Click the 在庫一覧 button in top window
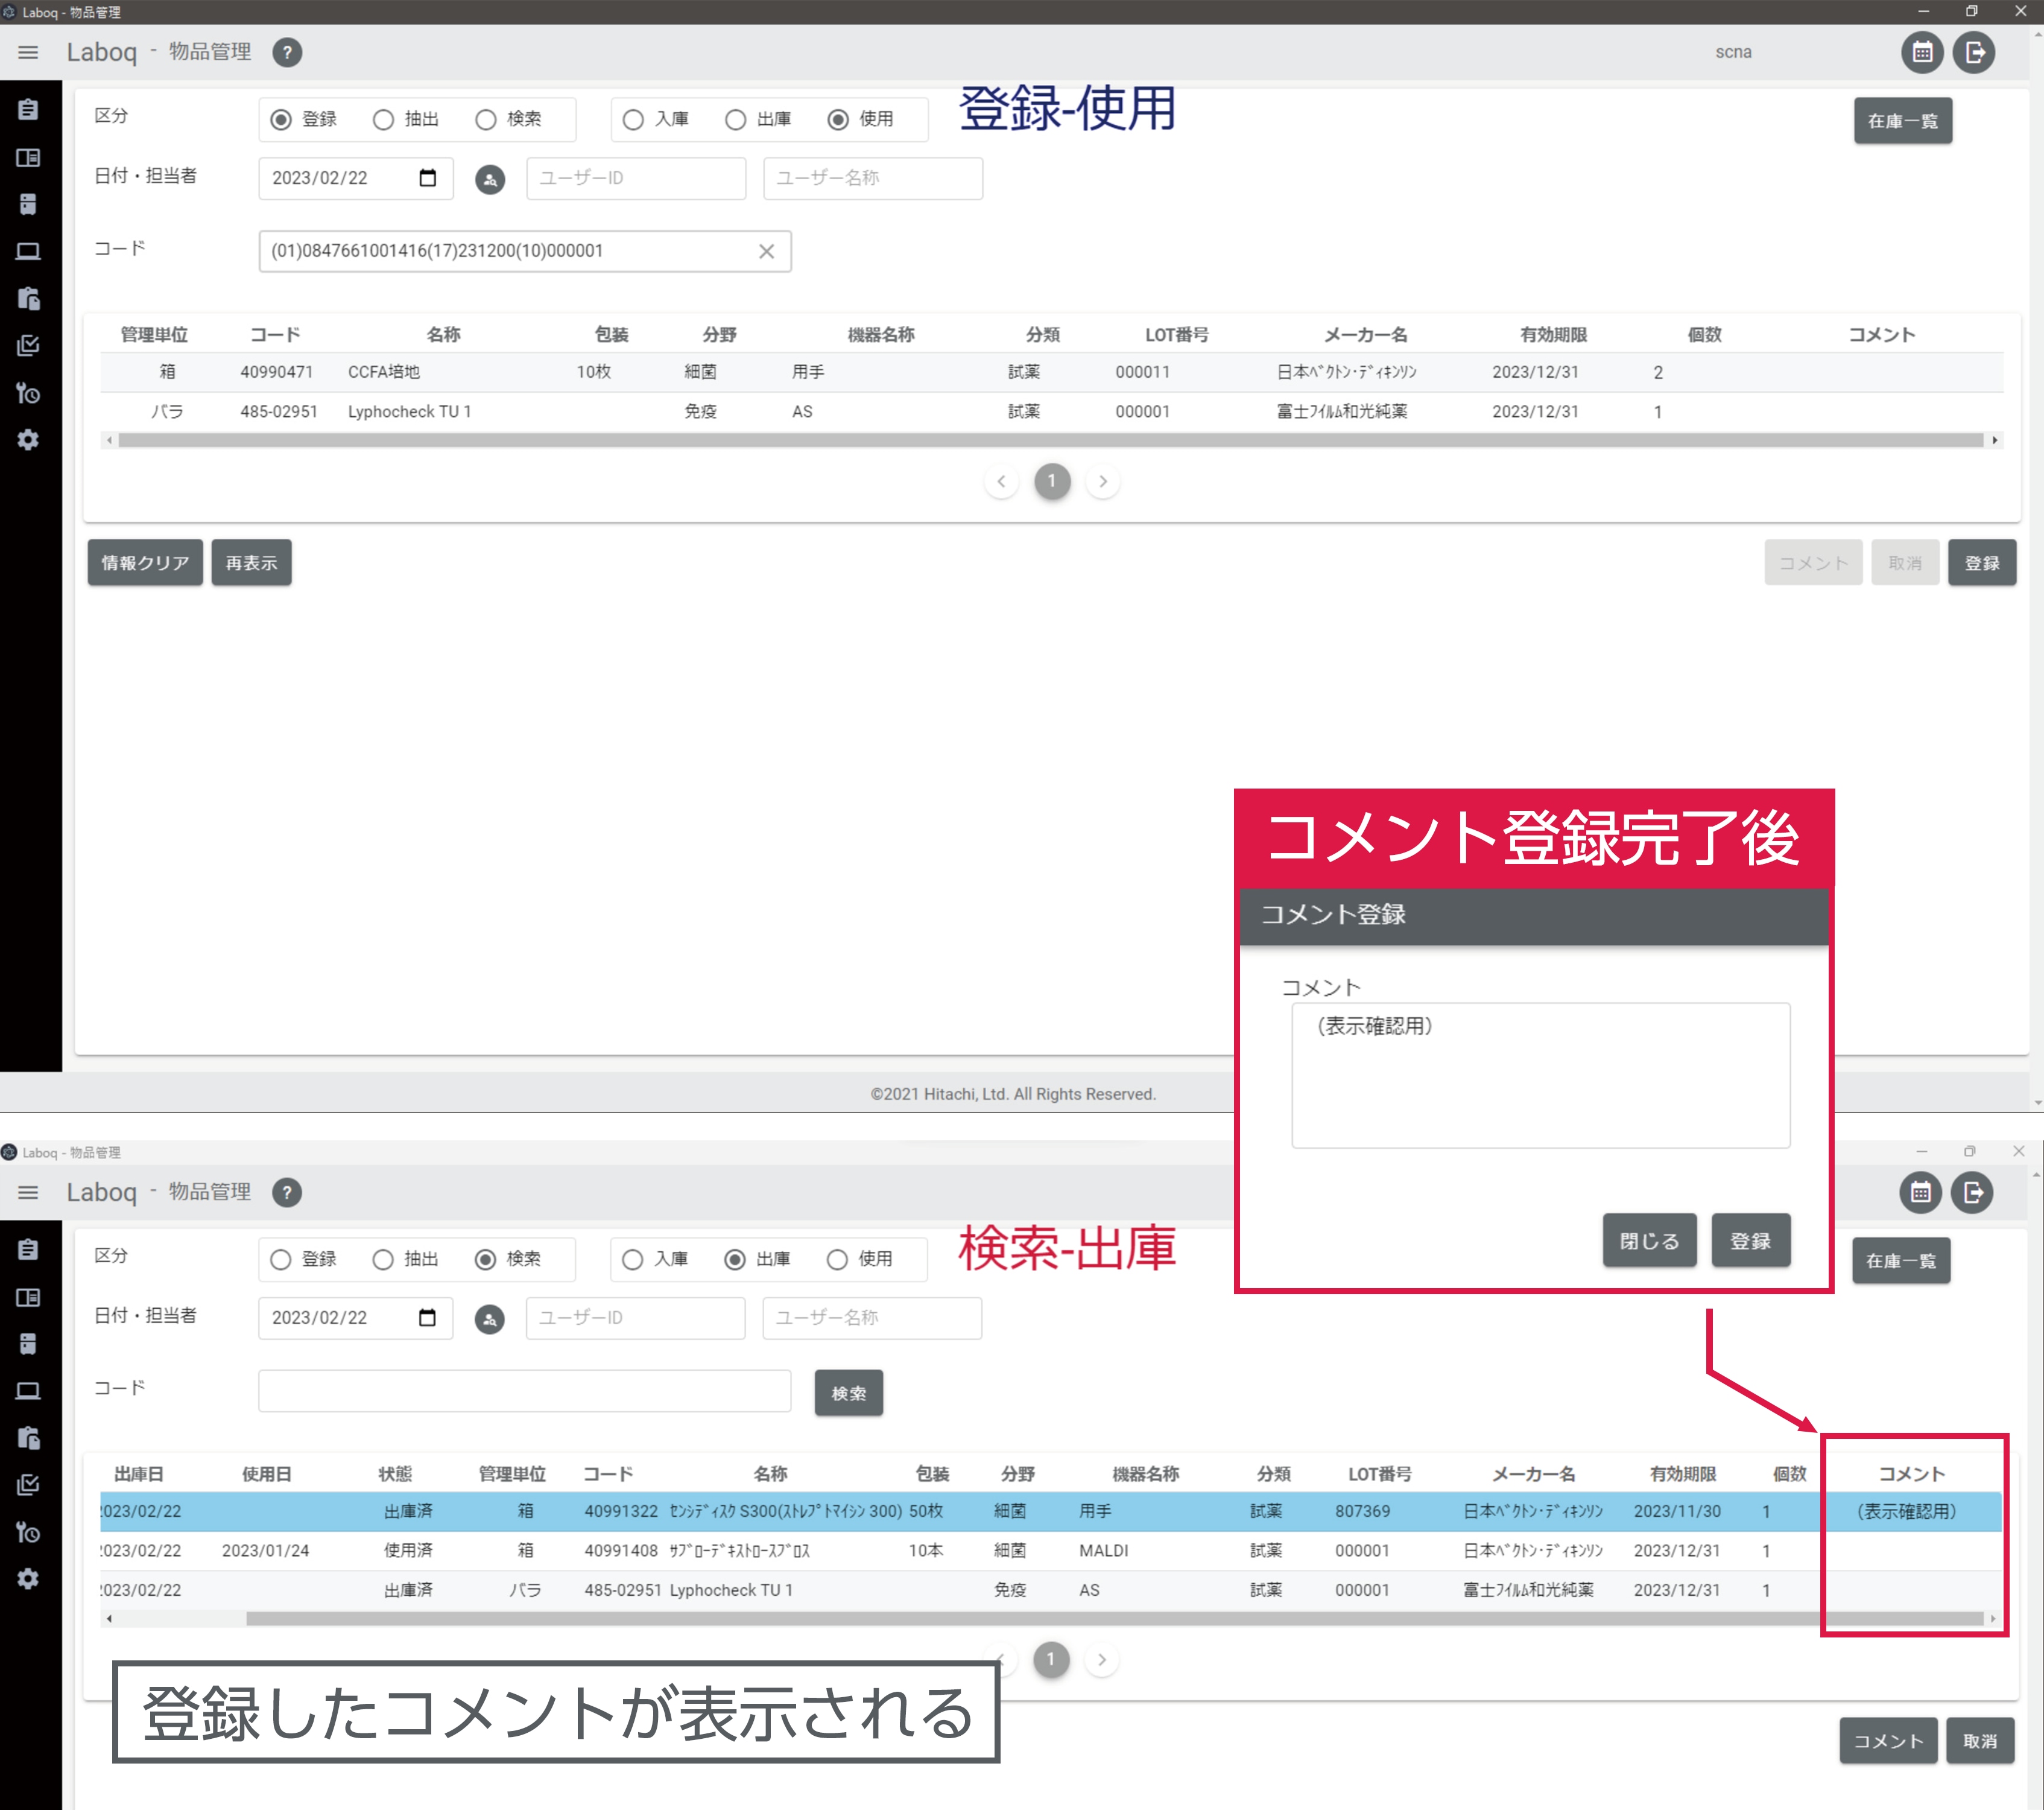Image resolution: width=2044 pixels, height=1810 pixels. pyautogui.click(x=1902, y=121)
